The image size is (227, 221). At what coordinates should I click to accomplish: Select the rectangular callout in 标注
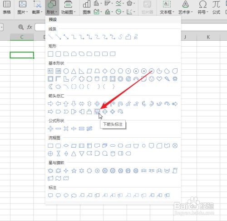coord(50,196)
